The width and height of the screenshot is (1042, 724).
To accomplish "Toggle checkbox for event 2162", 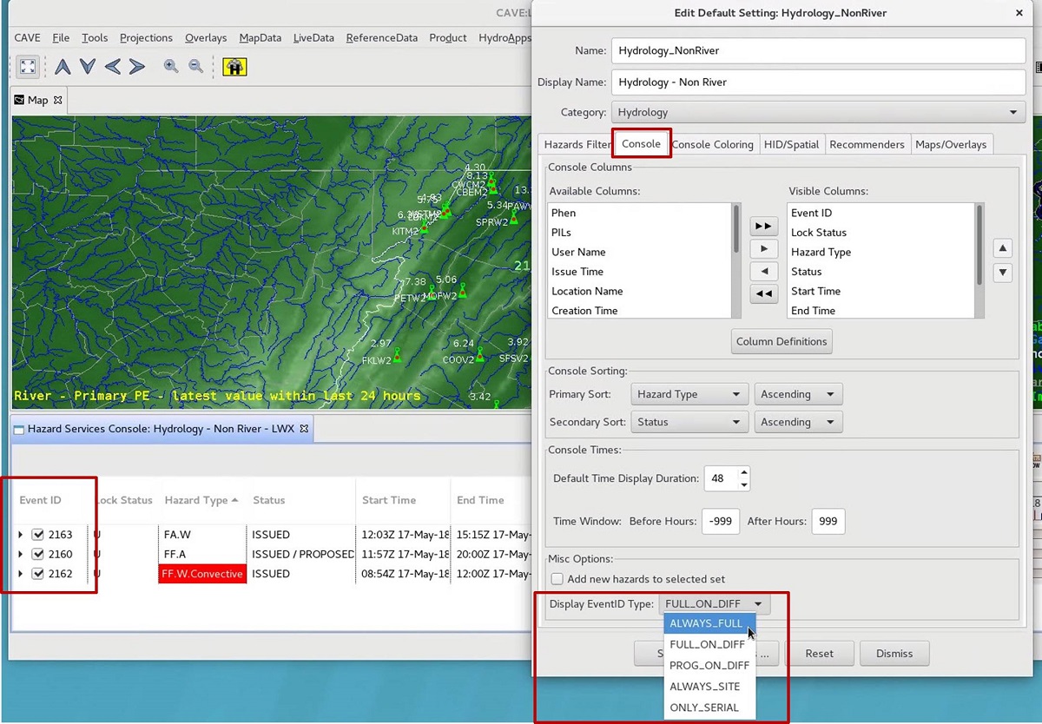I will 37,574.
